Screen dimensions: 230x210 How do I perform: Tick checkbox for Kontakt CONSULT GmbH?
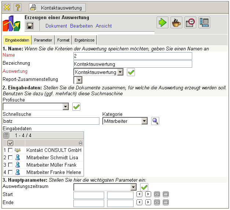click(10, 150)
